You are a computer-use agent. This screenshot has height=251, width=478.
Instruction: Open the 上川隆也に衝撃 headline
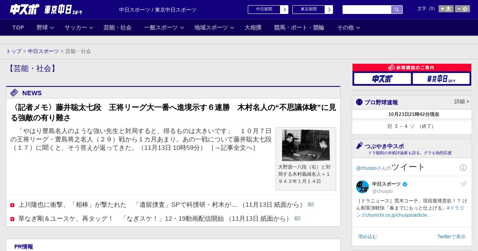(128, 205)
